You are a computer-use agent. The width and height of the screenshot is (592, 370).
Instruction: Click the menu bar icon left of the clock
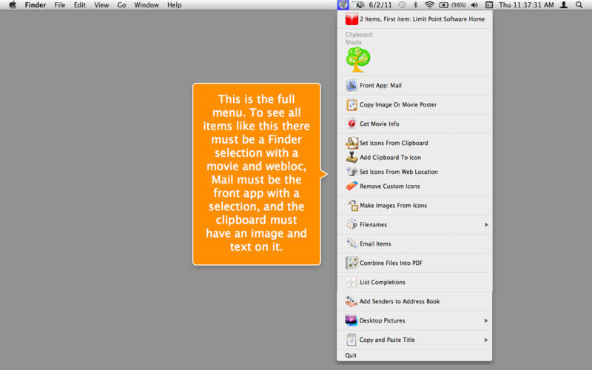489,5
